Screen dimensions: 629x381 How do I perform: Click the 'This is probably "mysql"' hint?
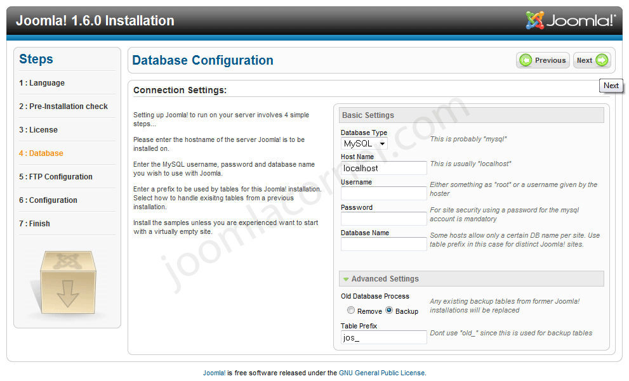468,139
